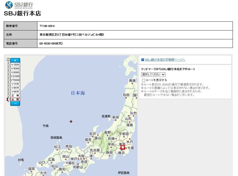
Task: Click the 名古屋 city label on map
Action: (95, 151)
